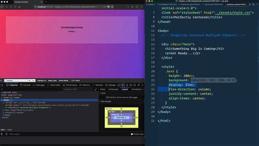The image size is (259, 146).
Task: Open the Firefox hamburger menu
Action: pos(142,7)
